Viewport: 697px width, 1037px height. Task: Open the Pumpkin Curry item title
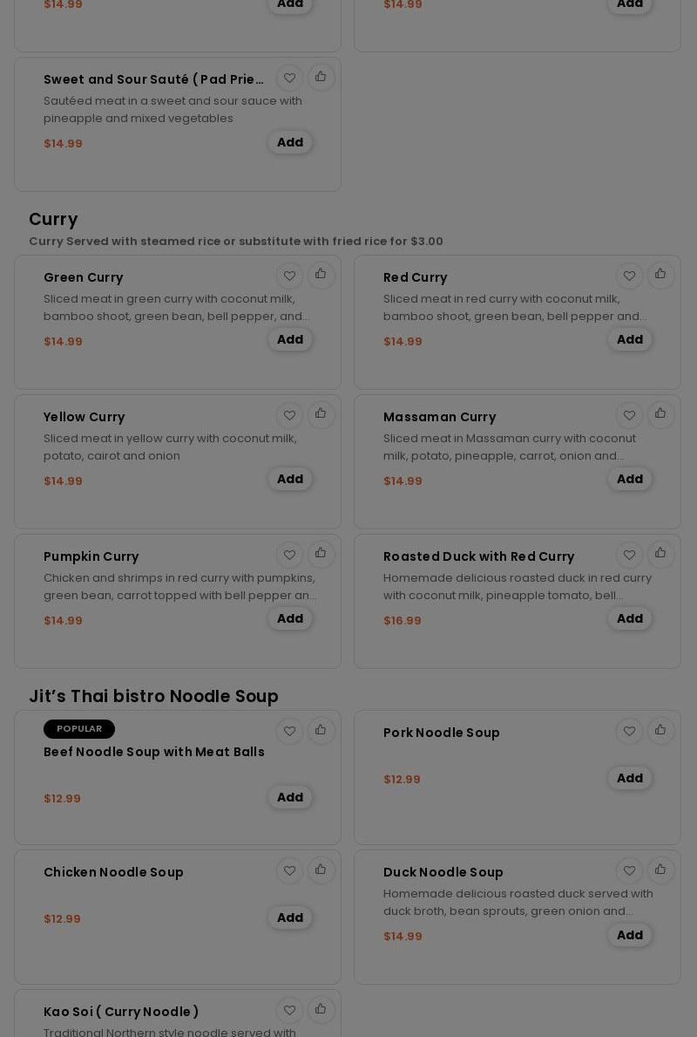[x=91, y=556]
